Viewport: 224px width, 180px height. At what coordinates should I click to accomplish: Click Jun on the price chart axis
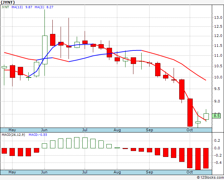(x=44, y=130)
